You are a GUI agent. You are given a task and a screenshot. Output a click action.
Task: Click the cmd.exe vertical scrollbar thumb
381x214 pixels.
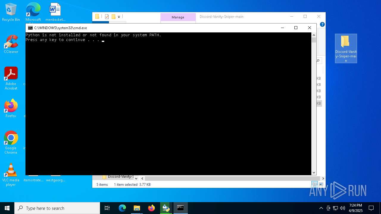click(314, 40)
